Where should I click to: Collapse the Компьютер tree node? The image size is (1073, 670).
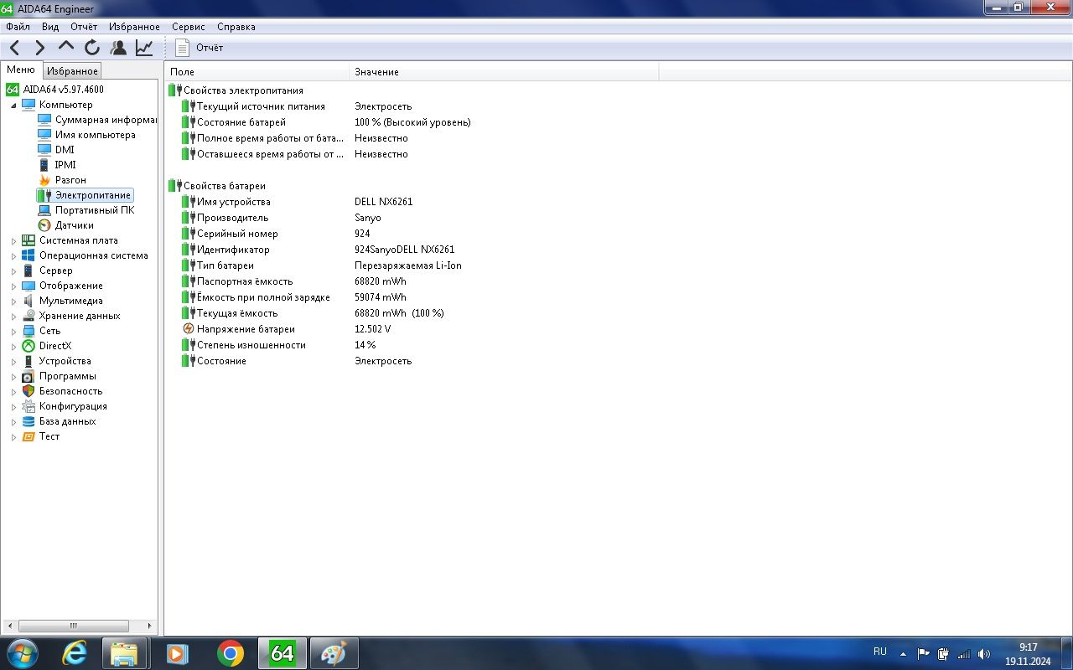(x=13, y=105)
